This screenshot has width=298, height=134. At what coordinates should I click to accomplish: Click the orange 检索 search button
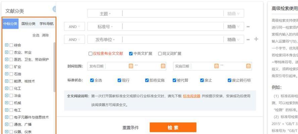pyautogui.click(x=173, y=127)
